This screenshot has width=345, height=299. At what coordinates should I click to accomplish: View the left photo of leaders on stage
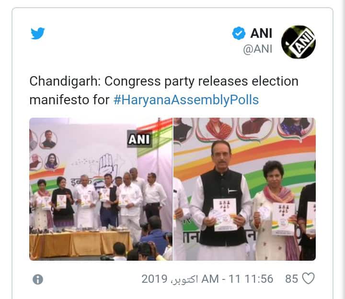point(101,189)
